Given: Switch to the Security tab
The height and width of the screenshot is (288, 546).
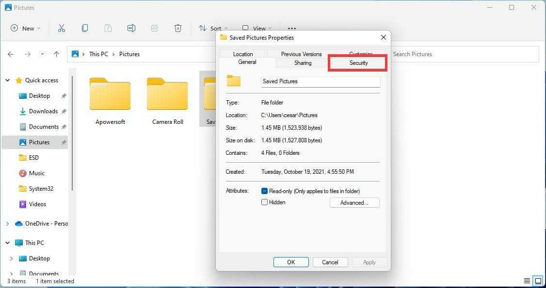Looking at the screenshot, I should [358, 63].
